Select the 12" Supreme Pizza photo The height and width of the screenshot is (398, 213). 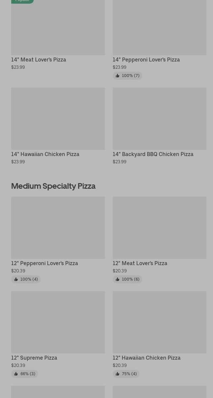[58, 322]
